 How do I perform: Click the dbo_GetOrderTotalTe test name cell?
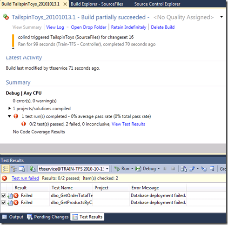(72, 196)
